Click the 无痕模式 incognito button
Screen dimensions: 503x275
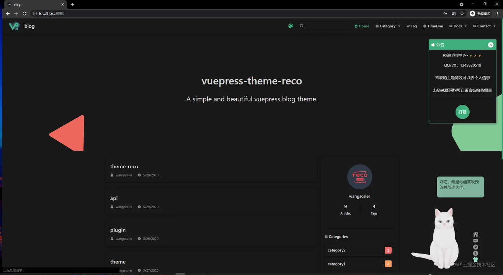[480, 14]
